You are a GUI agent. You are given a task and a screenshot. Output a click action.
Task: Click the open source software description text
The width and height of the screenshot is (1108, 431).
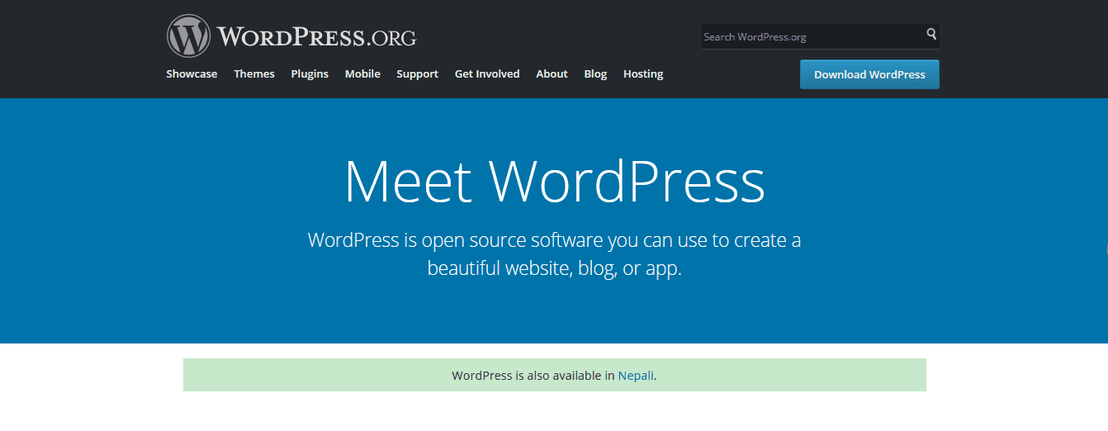[x=554, y=254]
